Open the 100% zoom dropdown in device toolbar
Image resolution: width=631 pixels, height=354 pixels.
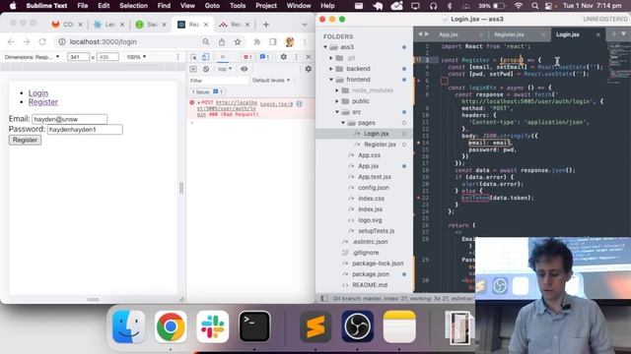click(x=136, y=57)
